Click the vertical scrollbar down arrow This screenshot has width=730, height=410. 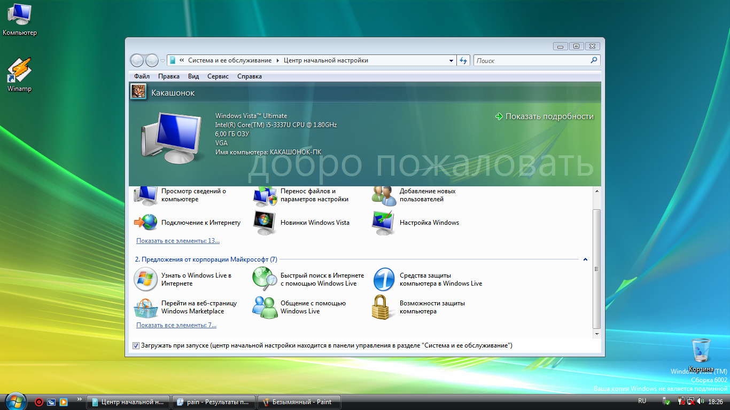pyautogui.click(x=597, y=334)
